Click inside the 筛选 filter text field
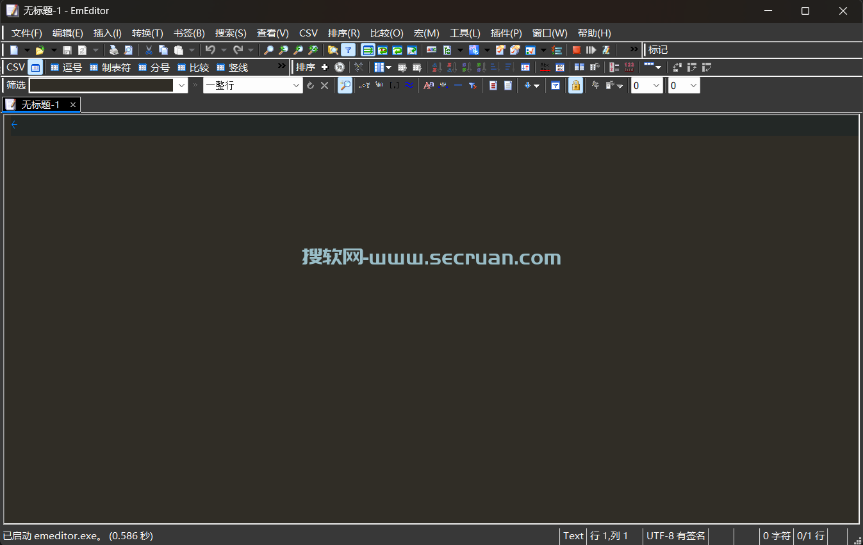The width and height of the screenshot is (863, 545). click(101, 85)
